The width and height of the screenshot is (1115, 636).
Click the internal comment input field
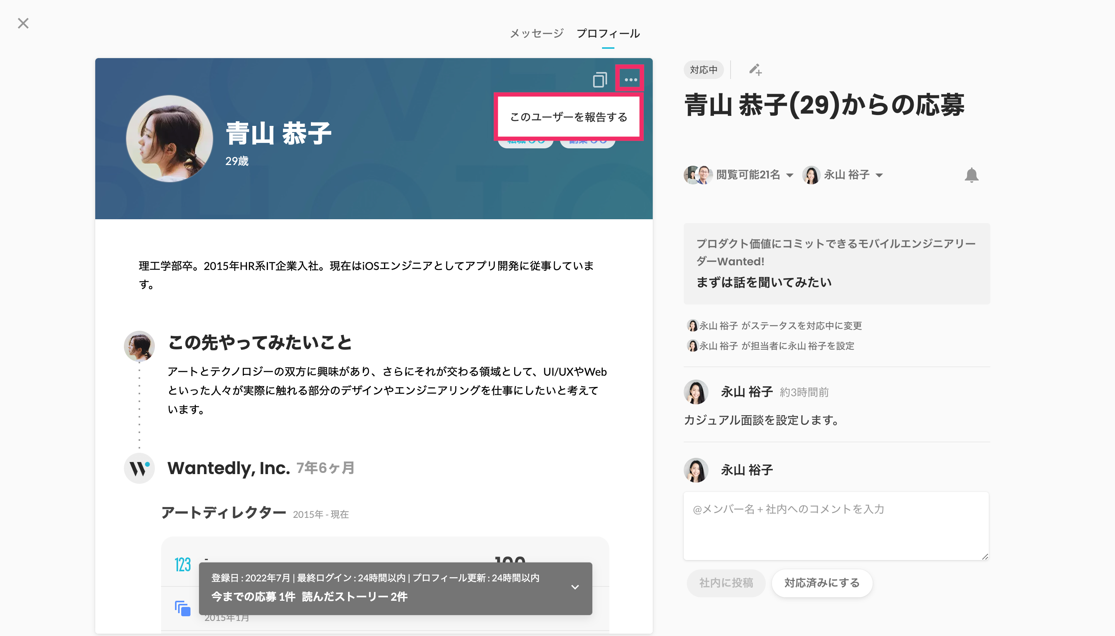(x=836, y=526)
